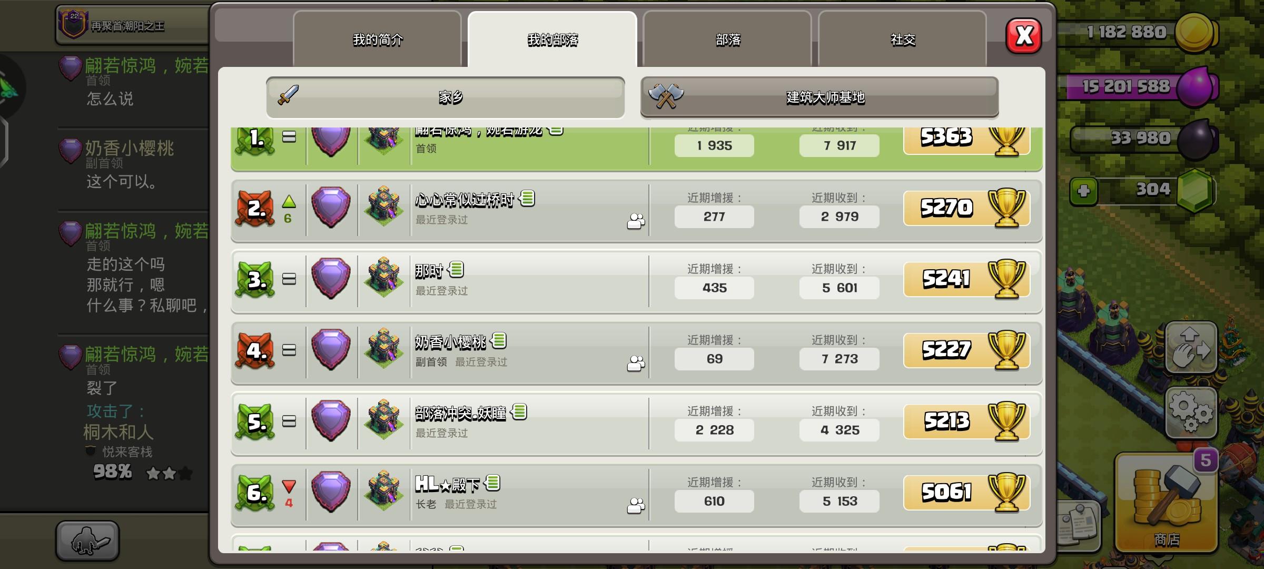Open the 部落 tab
This screenshot has height=569, width=1264.
coord(727,40)
